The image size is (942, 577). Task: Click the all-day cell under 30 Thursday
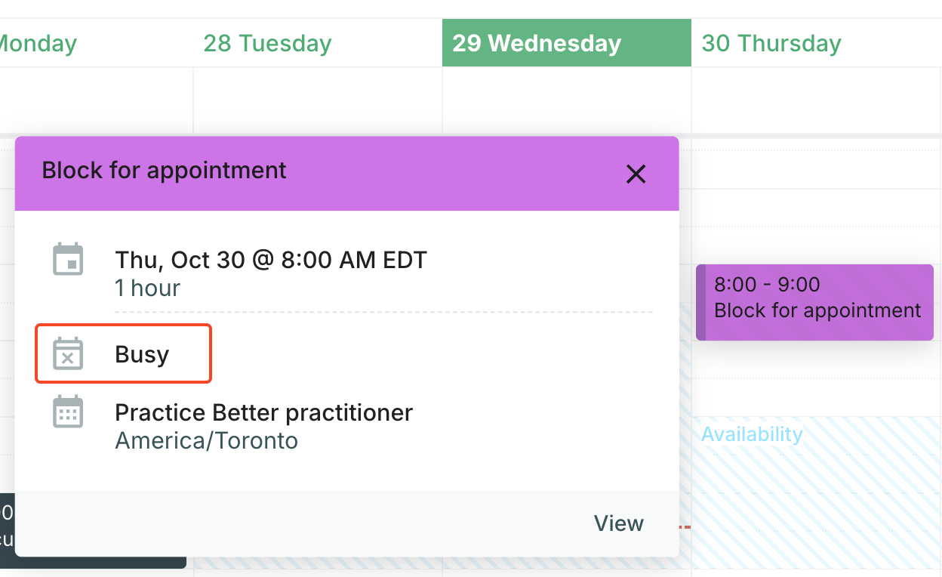point(815,100)
